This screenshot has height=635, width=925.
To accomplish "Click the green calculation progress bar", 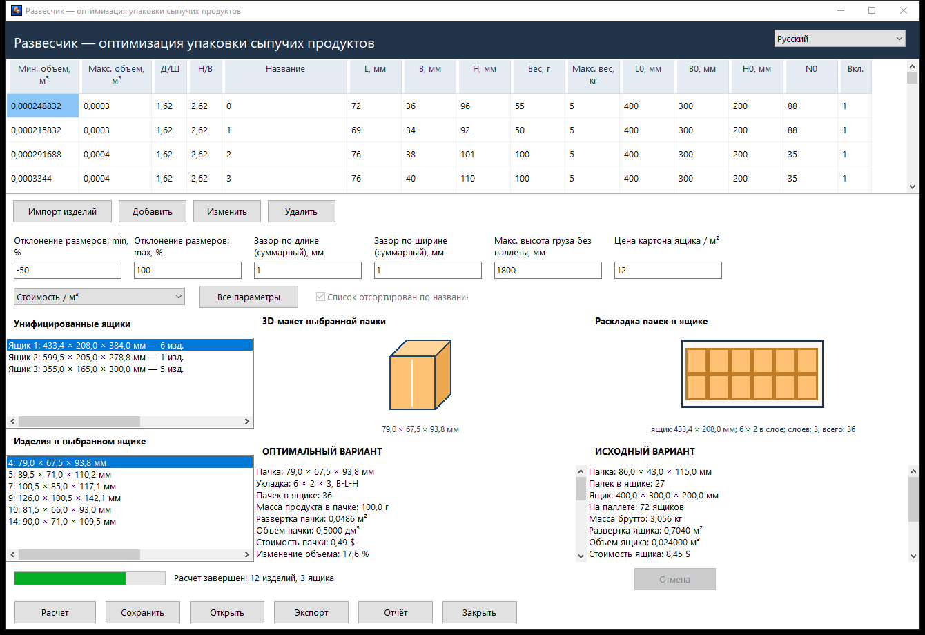I will 90,578.
